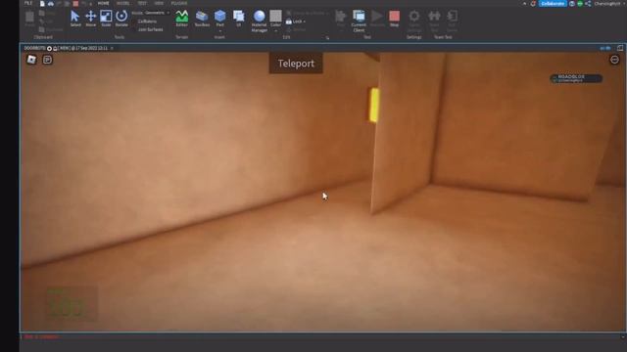Click the Collaborate button

pos(553,4)
